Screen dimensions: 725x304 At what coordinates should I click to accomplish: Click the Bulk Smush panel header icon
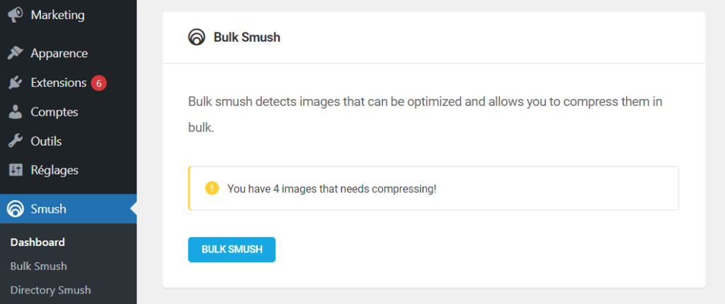(197, 37)
